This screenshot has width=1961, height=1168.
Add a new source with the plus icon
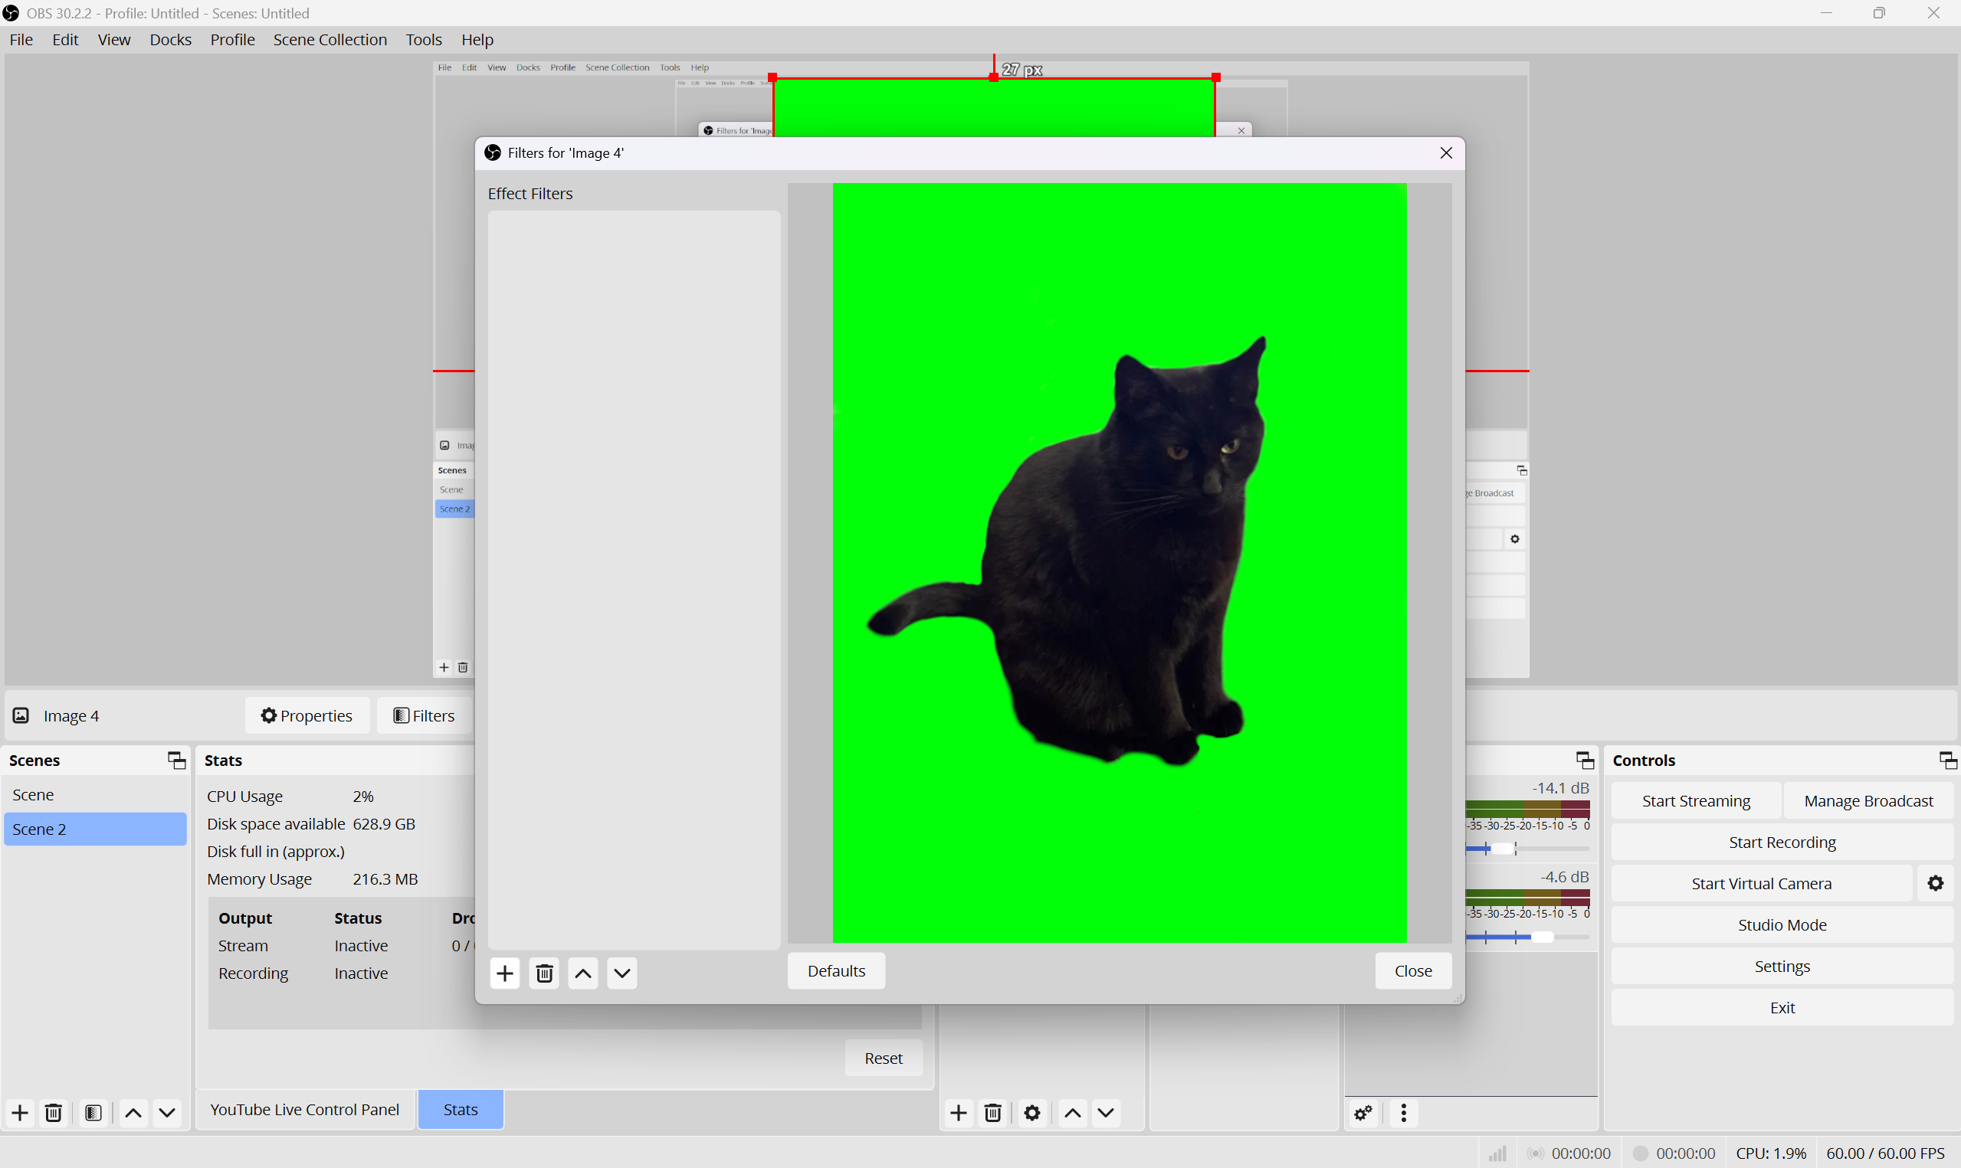958,1113
